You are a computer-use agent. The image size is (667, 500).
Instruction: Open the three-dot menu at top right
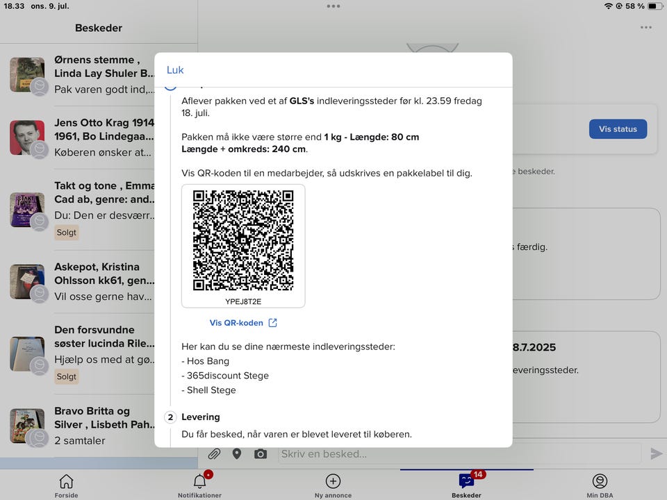pos(646,28)
